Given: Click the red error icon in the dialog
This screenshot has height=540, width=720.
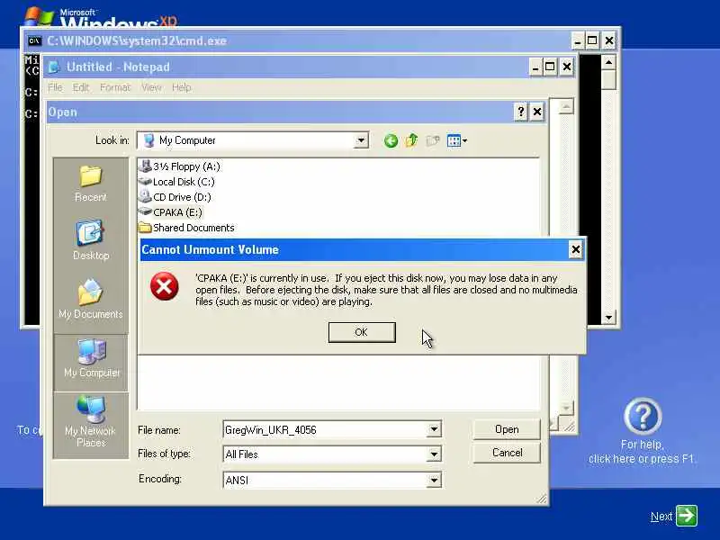Looking at the screenshot, I should 165,286.
